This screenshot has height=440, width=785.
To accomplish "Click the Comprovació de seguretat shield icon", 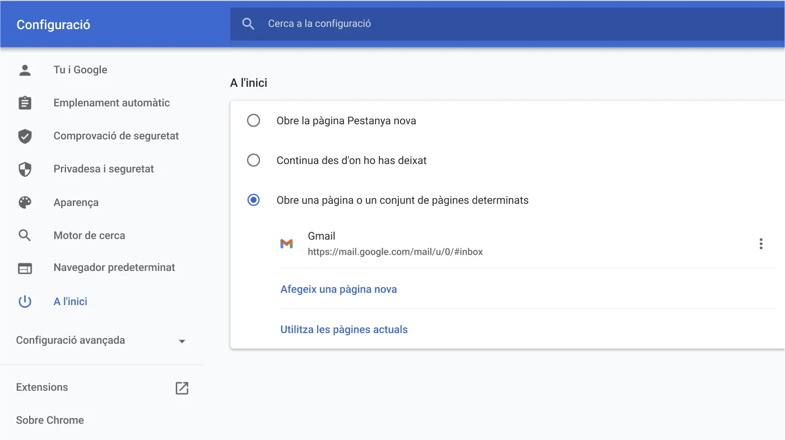I will pyautogui.click(x=25, y=135).
